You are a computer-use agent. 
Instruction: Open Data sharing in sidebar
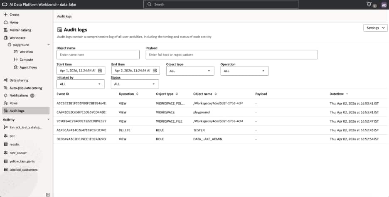[x=19, y=80]
